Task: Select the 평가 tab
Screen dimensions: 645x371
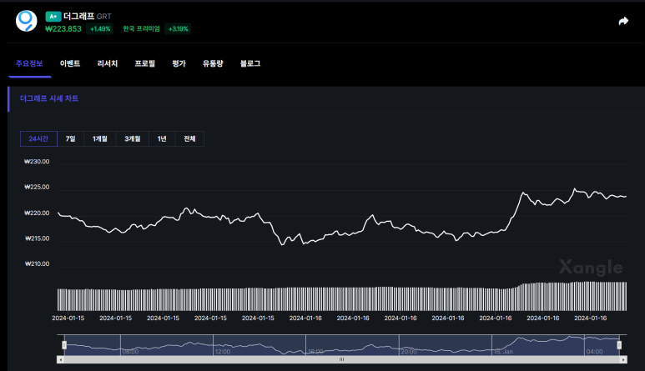Action: click(x=179, y=63)
